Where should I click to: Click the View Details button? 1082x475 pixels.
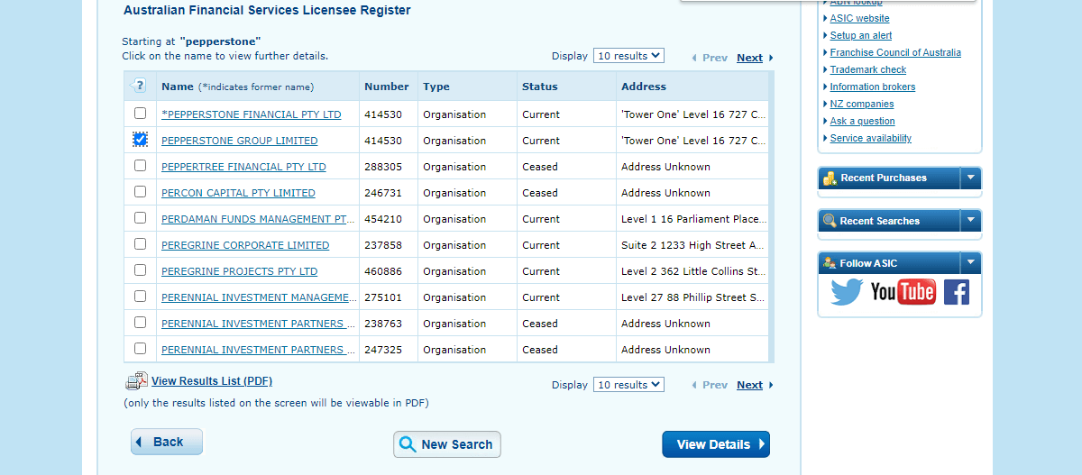716,444
